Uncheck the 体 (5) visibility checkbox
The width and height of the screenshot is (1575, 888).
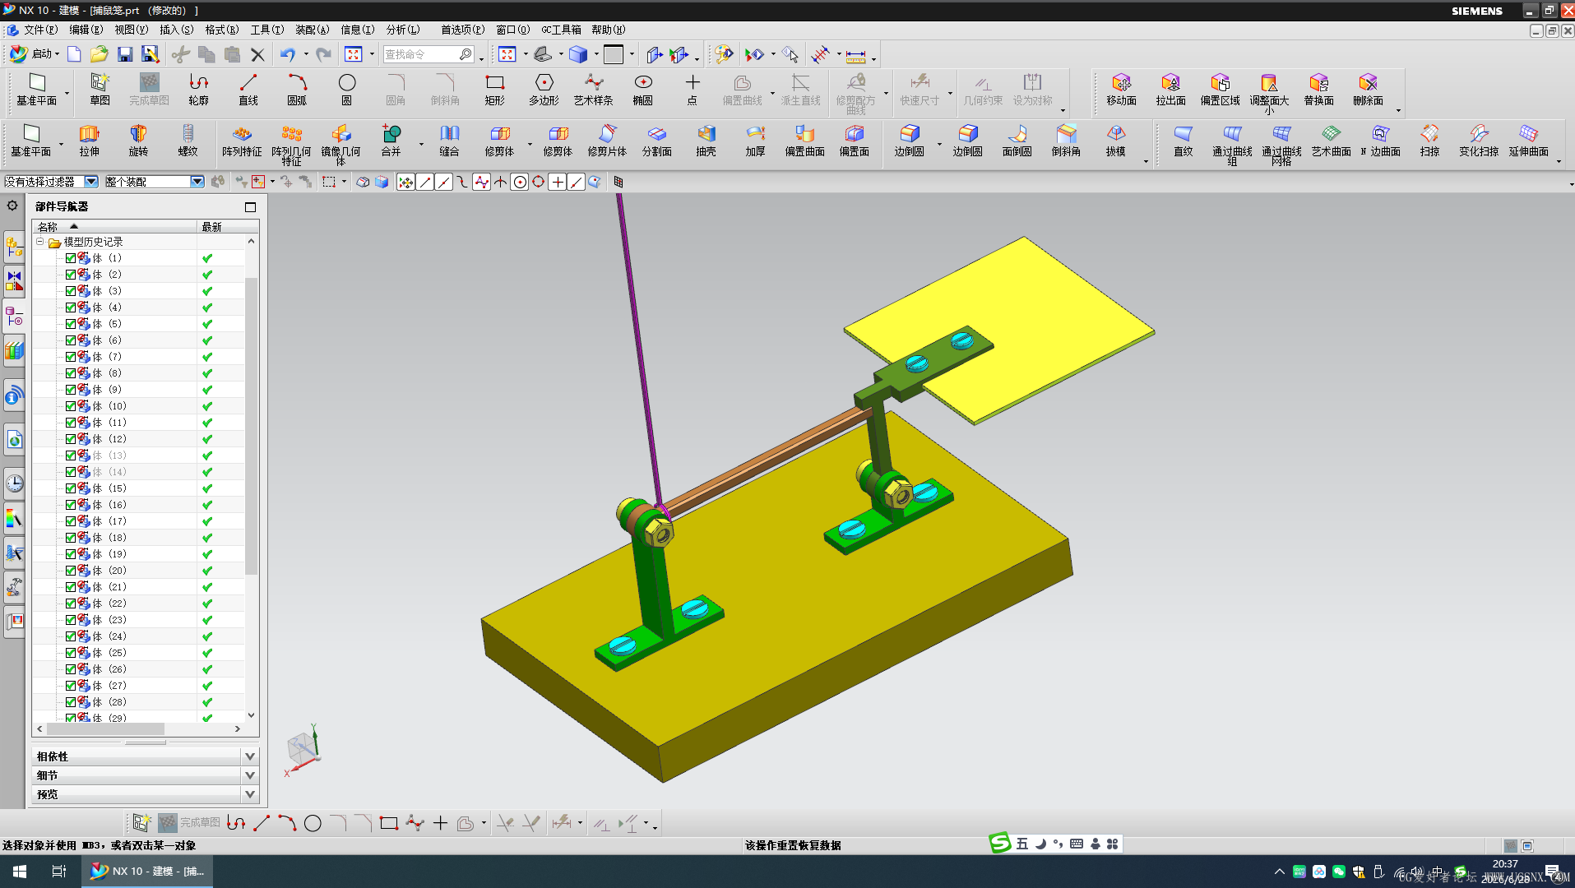71,324
